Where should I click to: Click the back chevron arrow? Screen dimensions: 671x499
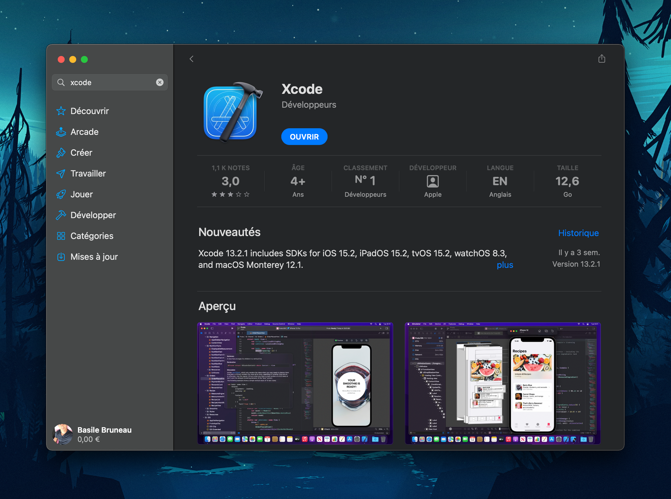191,59
